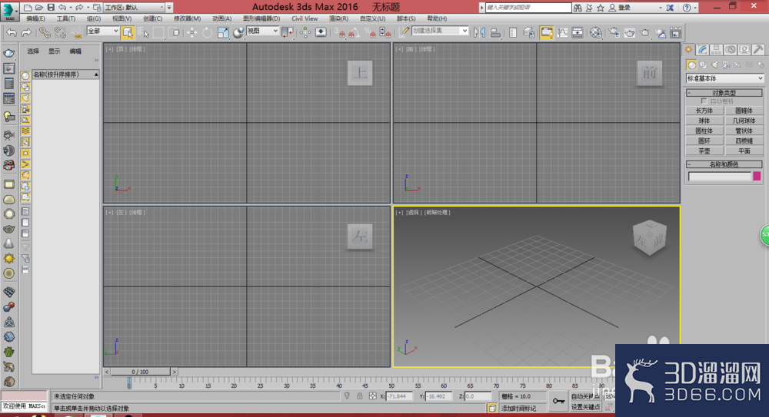The image size is (769, 417).
Task: Switch to the Utilities hammer tab
Action: pyautogui.click(x=758, y=50)
